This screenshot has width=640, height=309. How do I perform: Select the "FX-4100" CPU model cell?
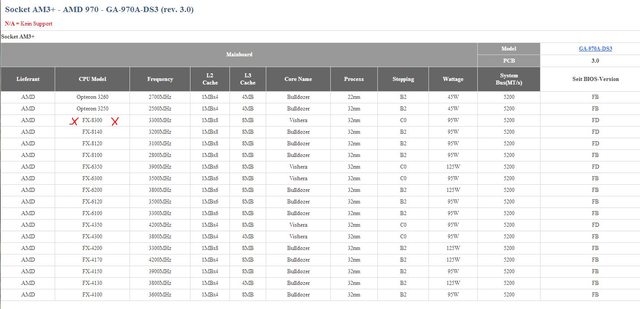[x=92, y=295]
